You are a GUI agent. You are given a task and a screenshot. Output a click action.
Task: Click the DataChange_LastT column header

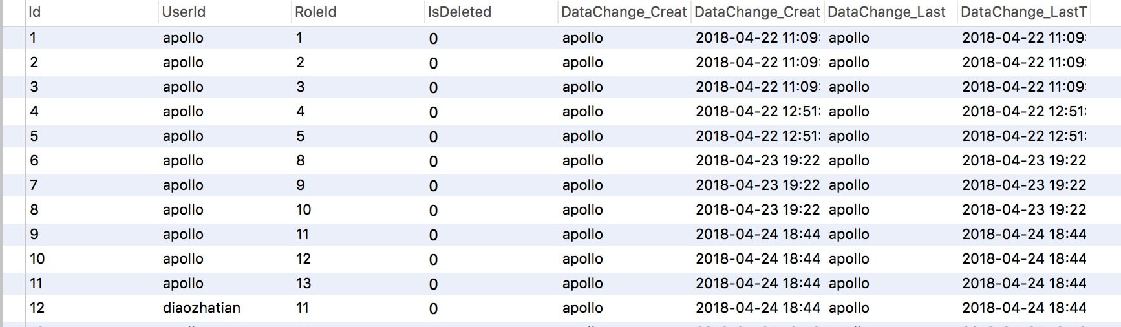[1023, 12]
